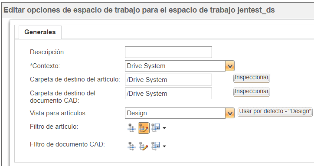The width and height of the screenshot is (314, 166).
Task: Open the saved filters dropdown arrow for Filtro de artículo
Action: 164,128
